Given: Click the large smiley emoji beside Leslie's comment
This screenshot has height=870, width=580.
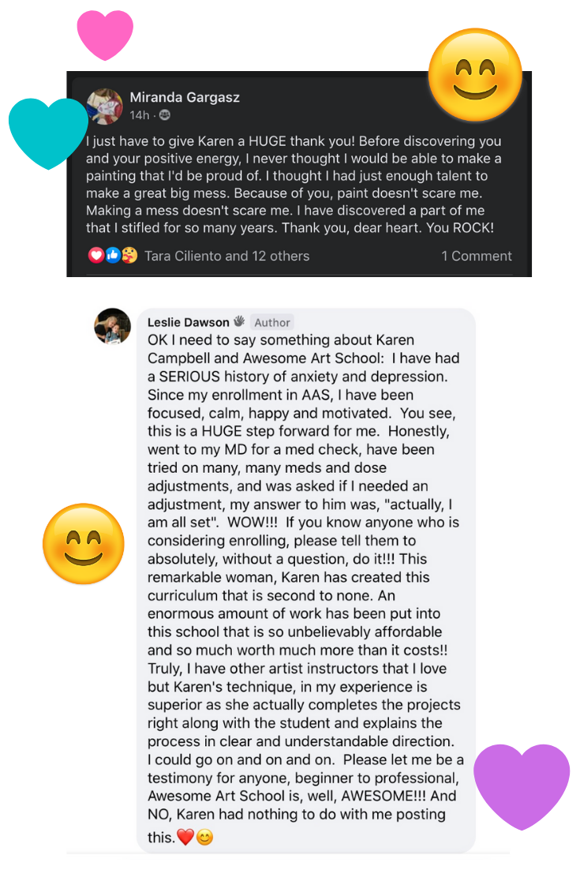Looking at the screenshot, I should [x=83, y=544].
